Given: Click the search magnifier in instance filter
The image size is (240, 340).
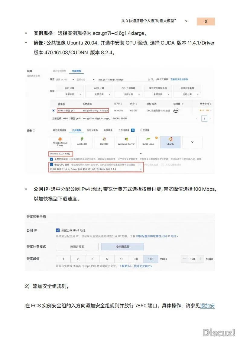Looking at the screenshot, I should click(152, 80).
